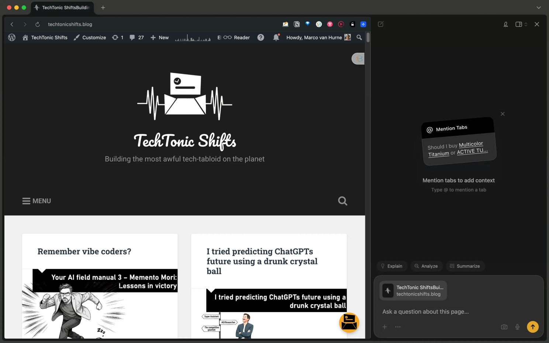Click the WordPress logo in admin bar
549x343 pixels.
click(12, 37)
